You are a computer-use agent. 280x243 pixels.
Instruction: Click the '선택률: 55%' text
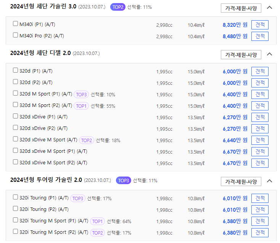pyautogui.click(x=103, y=106)
